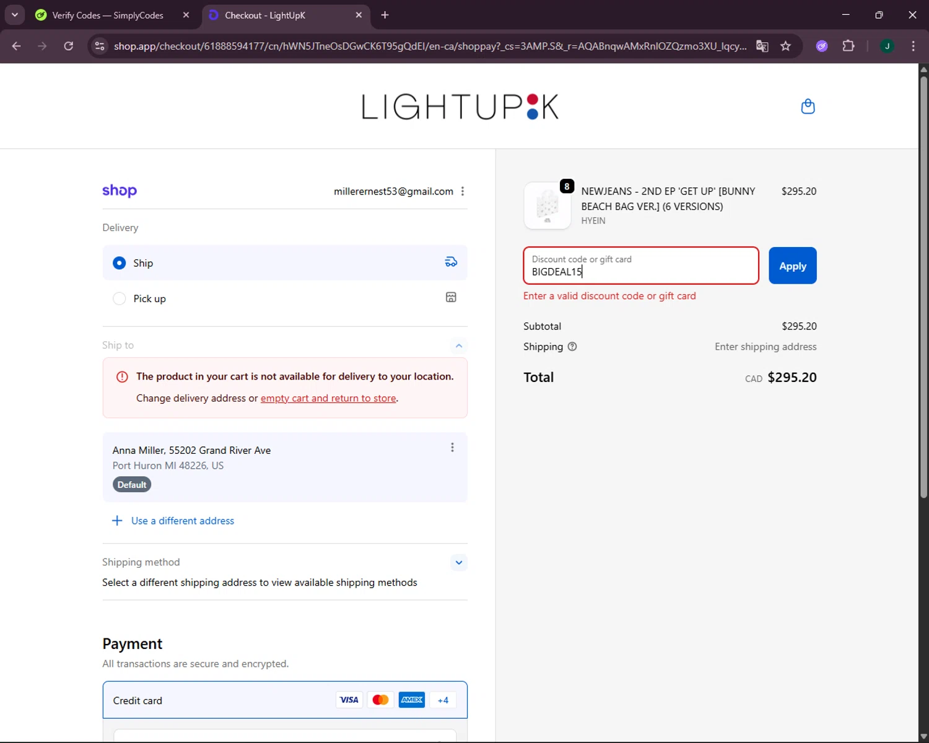Click the browser back arrow
929x743 pixels.
[x=17, y=46]
